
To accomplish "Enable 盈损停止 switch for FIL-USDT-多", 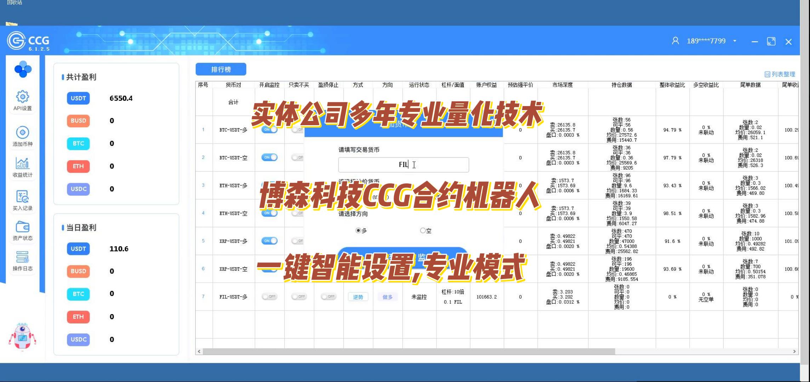I will pos(328,296).
